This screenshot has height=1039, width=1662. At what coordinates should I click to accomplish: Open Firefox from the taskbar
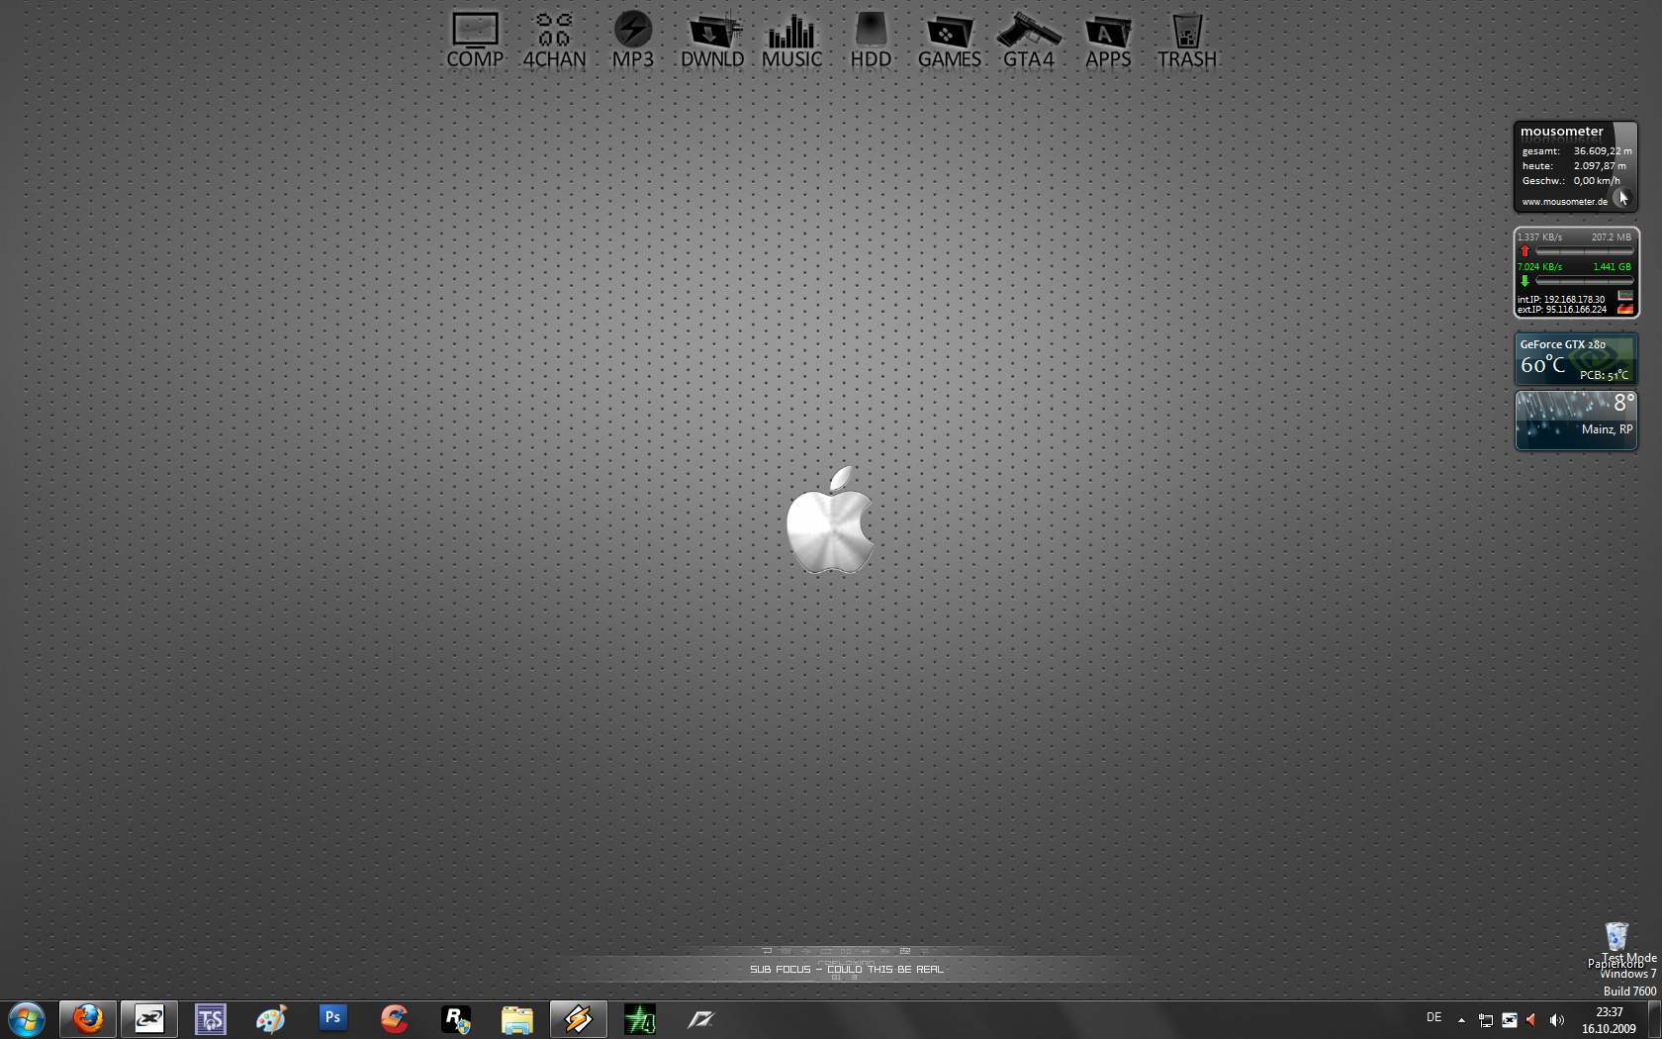tap(88, 1019)
